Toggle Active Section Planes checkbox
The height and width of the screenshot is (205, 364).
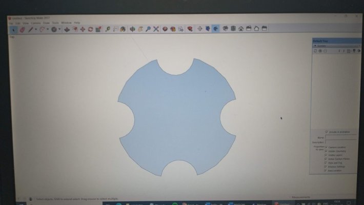click(x=326, y=159)
